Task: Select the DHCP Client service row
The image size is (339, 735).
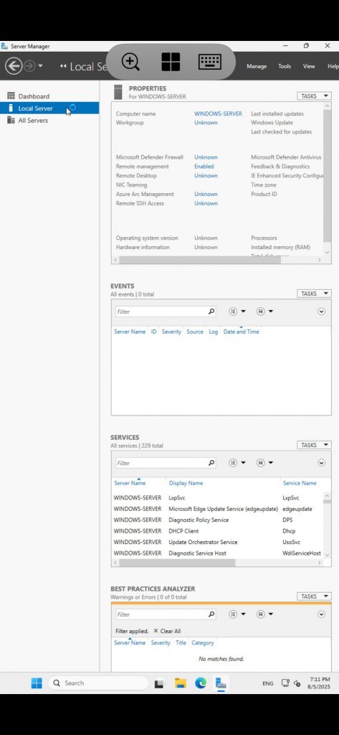Action: 217,531
